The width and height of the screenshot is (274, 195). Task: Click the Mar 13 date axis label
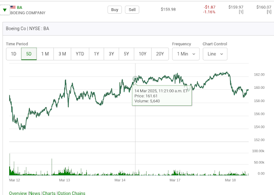coord(64,180)
